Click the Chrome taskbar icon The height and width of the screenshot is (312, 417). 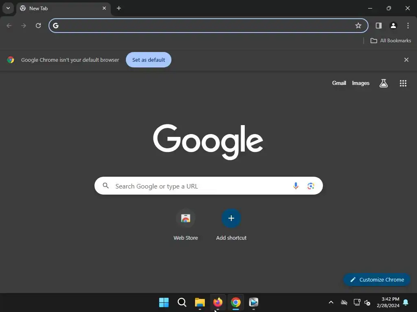click(x=236, y=302)
